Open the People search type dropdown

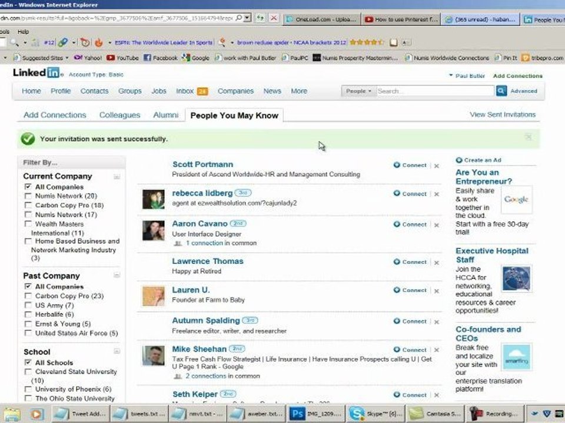pyautogui.click(x=358, y=91)
